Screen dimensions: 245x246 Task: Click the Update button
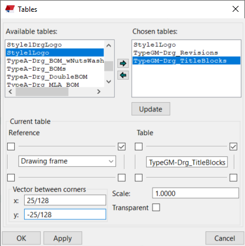151,109
